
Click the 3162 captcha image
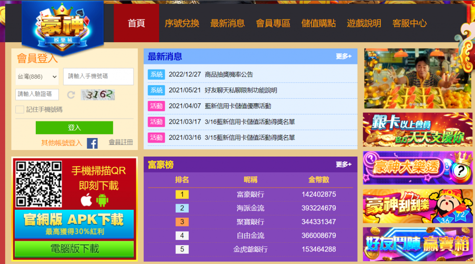pyautogui.click(x=98, y=94)
